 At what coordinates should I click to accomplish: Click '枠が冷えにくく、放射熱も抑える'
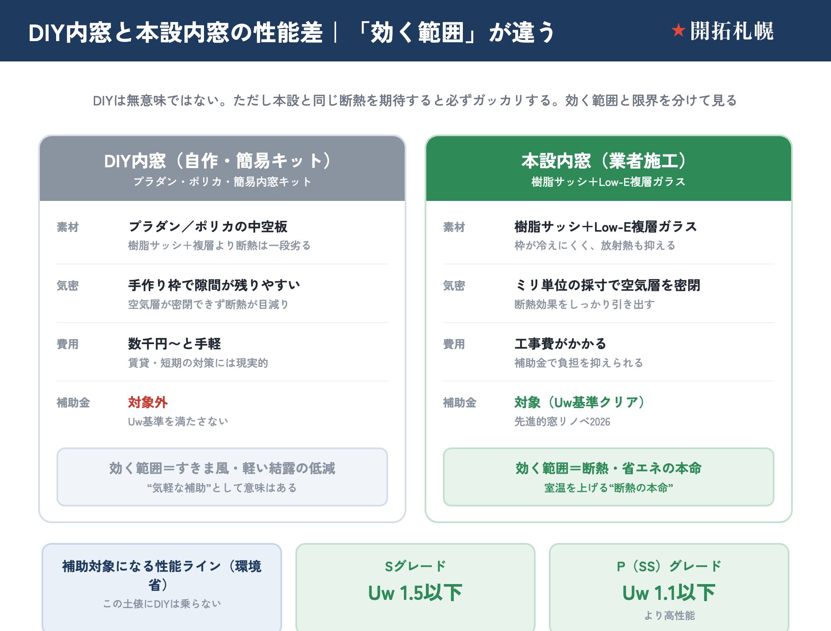(595, 246)
